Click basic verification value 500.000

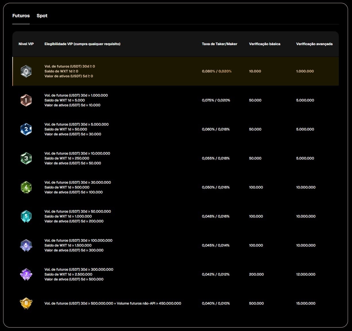pos(256,303)
